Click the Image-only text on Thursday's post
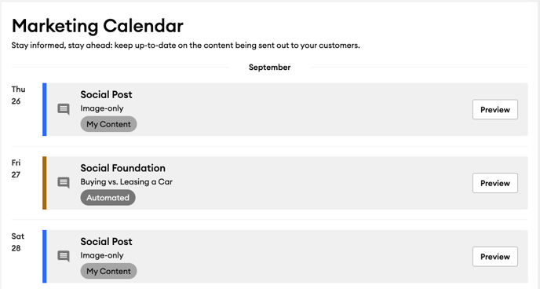Viewport: 540px width, 289px height. (102, 108)
